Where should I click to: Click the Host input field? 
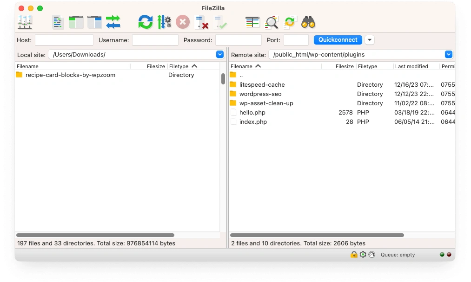click(64, 40)
